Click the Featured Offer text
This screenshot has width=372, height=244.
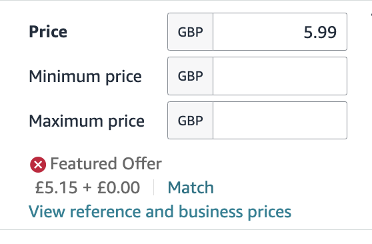click(106, 164)
